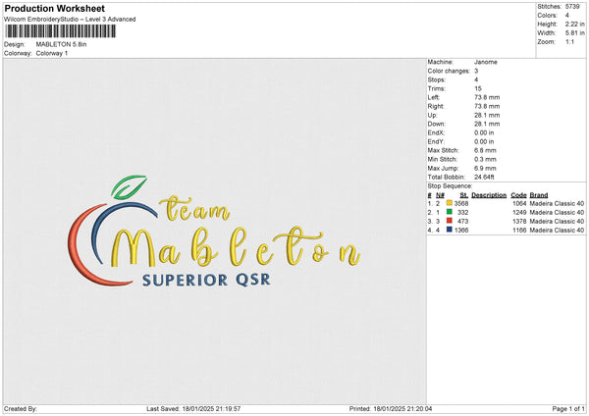The image size is (589, 416).
Task: Click the stitch count 3568 in stop sequence
Action: tap(461, 203)
